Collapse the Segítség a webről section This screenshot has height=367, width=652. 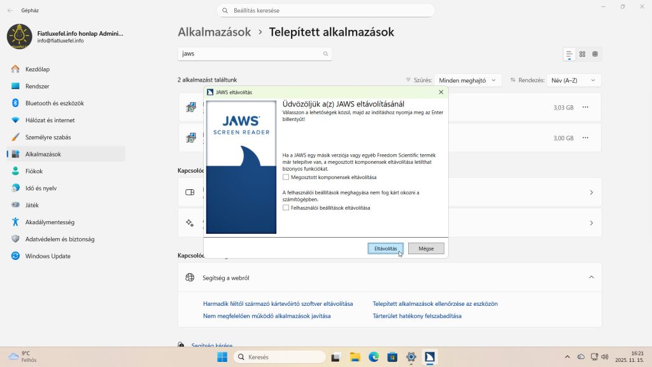pos(589,277)
